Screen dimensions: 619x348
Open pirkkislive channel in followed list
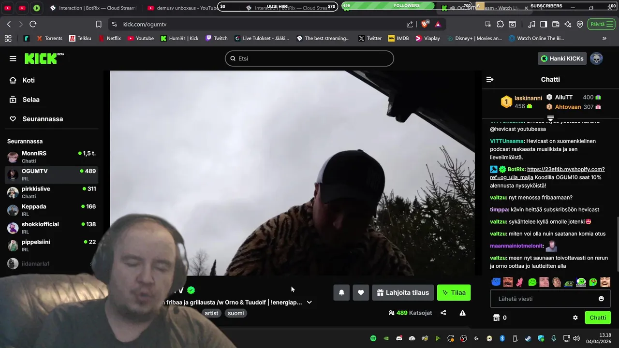[x=52, y=192]
